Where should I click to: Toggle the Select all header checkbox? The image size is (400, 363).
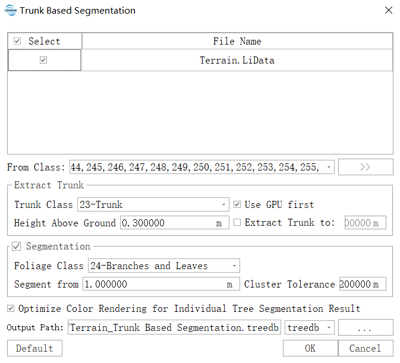click(x=17, y=41)
